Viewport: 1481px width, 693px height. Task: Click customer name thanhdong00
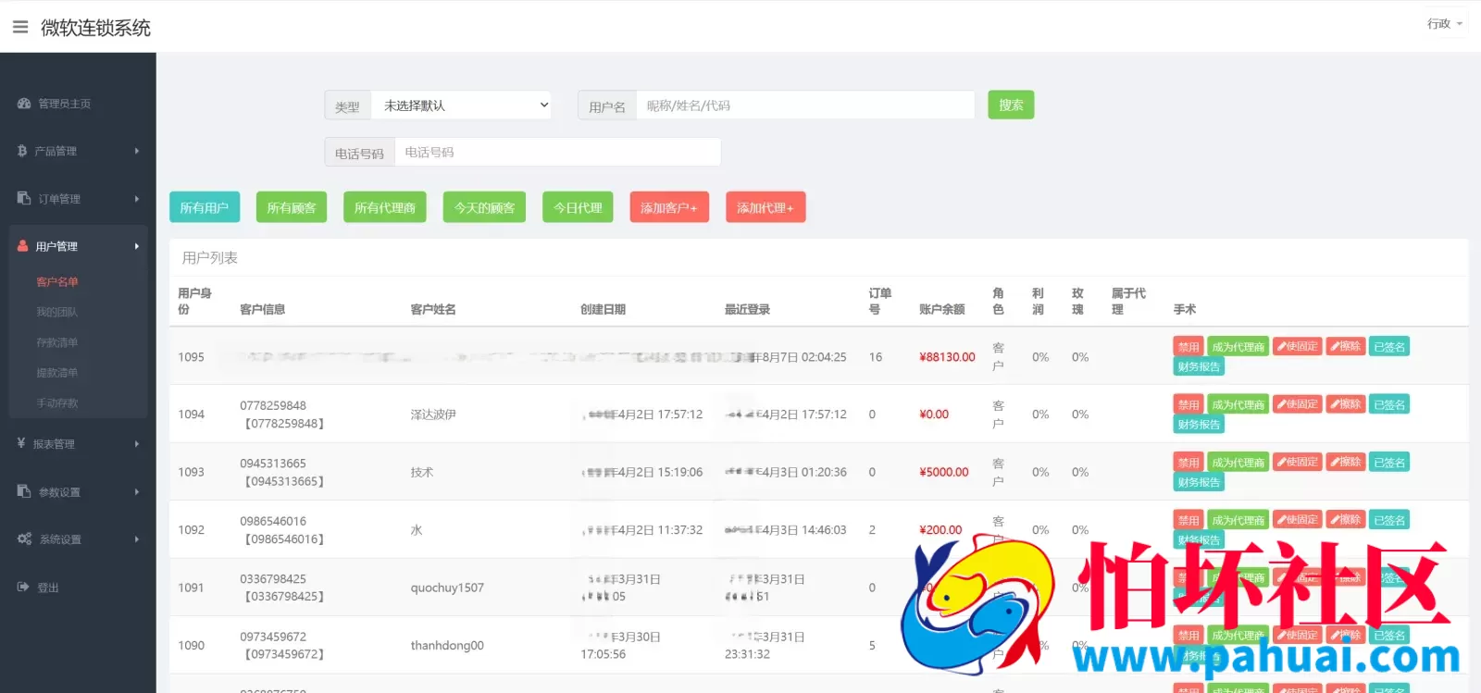pyautogui.click(x=447, y=646)
